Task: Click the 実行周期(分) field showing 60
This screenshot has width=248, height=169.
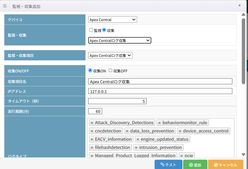Action: coord(95,111)
